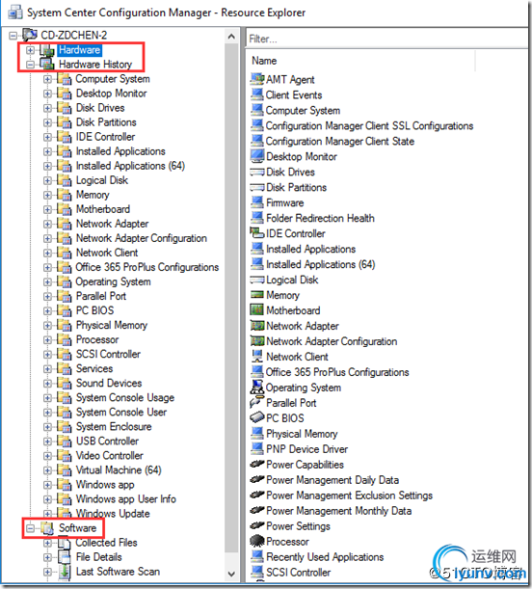Viewport: 532px width, 589px height.
Task: Click the Last Software Scan icon
Action: 65,572
